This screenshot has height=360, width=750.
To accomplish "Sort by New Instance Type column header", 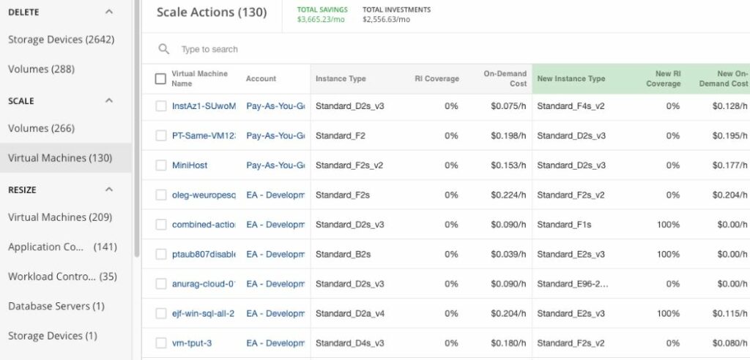I will pyautogui.click(x=571, y=78).
